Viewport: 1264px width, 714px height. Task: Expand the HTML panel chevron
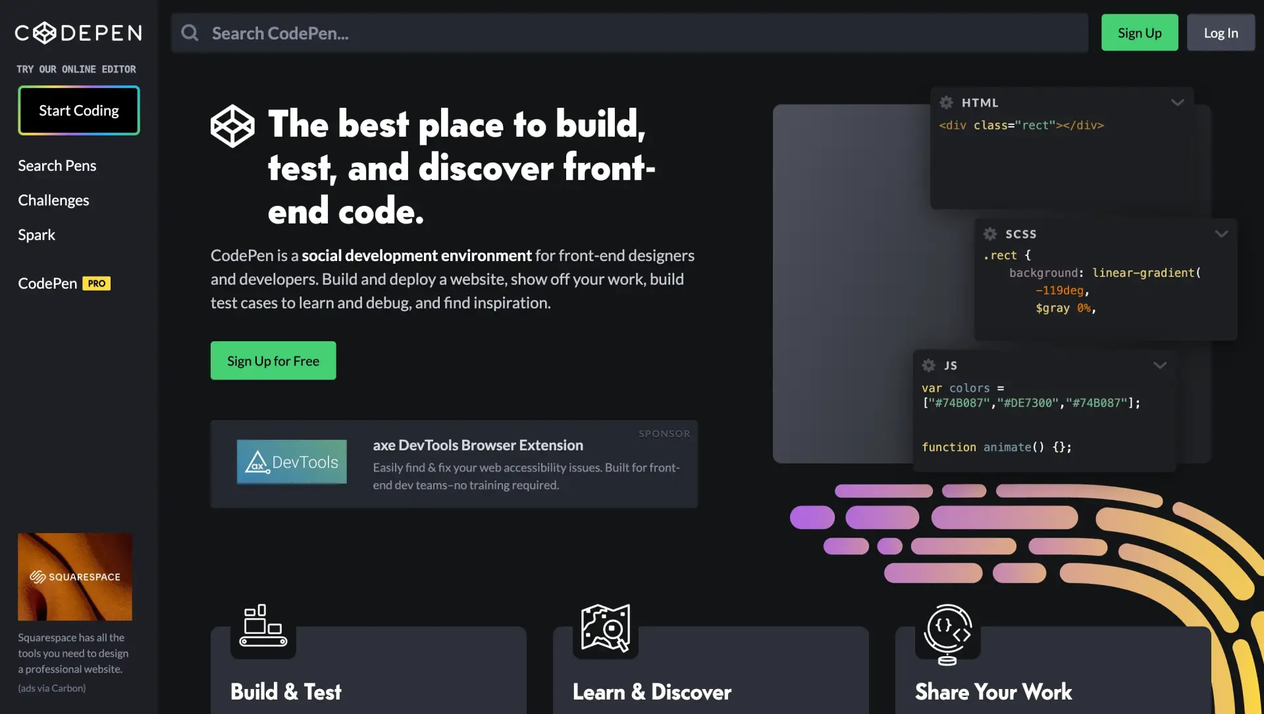tap(1178, 103)
